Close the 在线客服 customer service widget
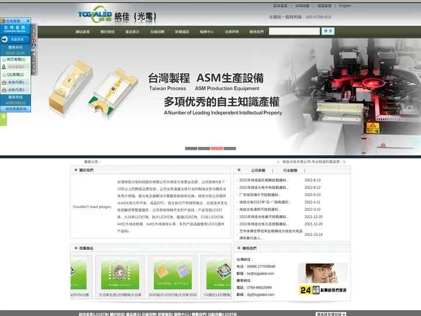The image size is (421, 316). click(28, 20)
